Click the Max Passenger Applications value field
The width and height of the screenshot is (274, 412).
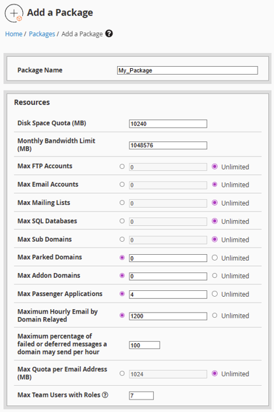pos(168,294)
